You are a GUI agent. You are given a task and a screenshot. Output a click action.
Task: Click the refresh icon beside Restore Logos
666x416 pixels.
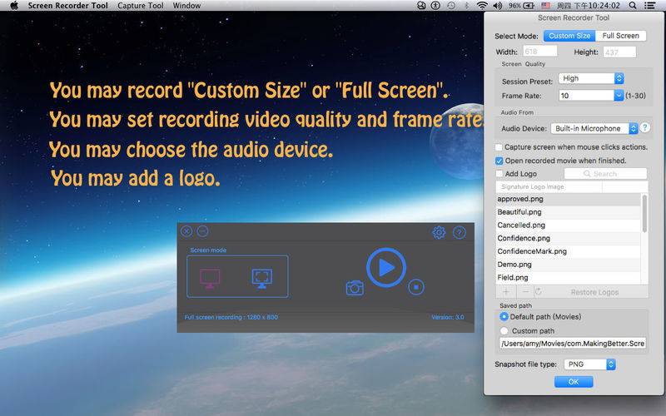(x=538, y=292)
